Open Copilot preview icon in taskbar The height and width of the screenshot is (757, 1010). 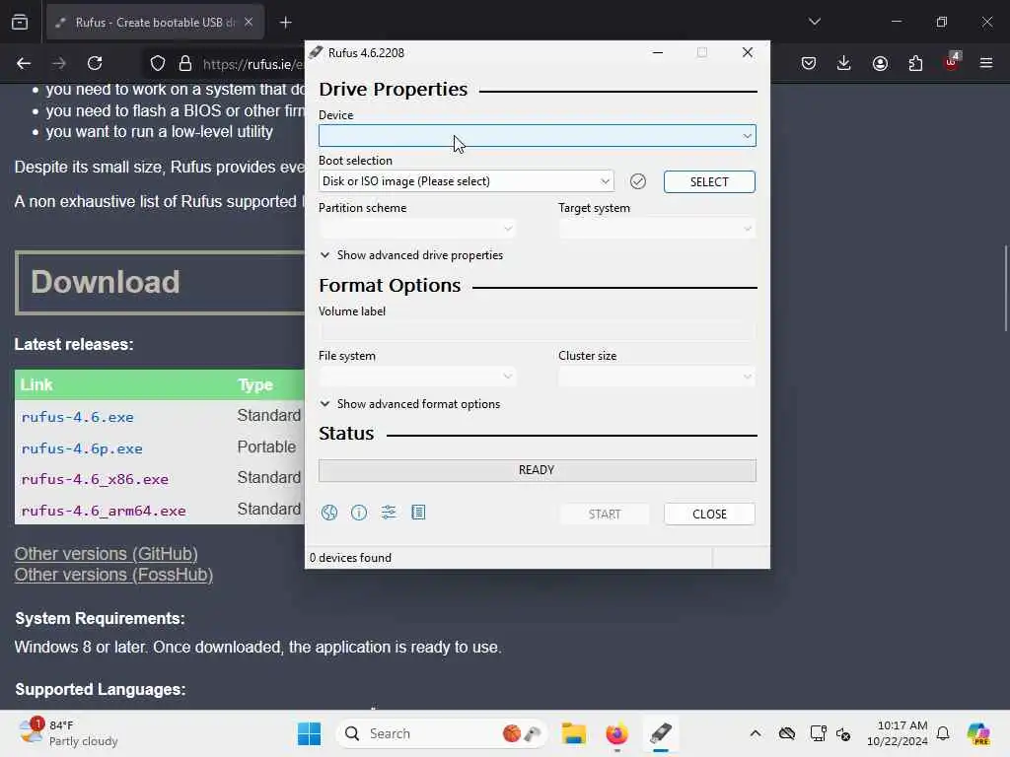978,733
